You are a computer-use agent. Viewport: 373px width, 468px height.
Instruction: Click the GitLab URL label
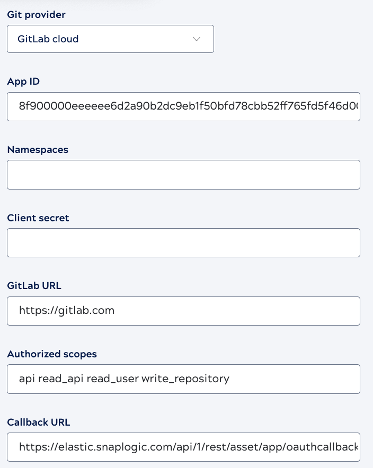pos(33,286)
